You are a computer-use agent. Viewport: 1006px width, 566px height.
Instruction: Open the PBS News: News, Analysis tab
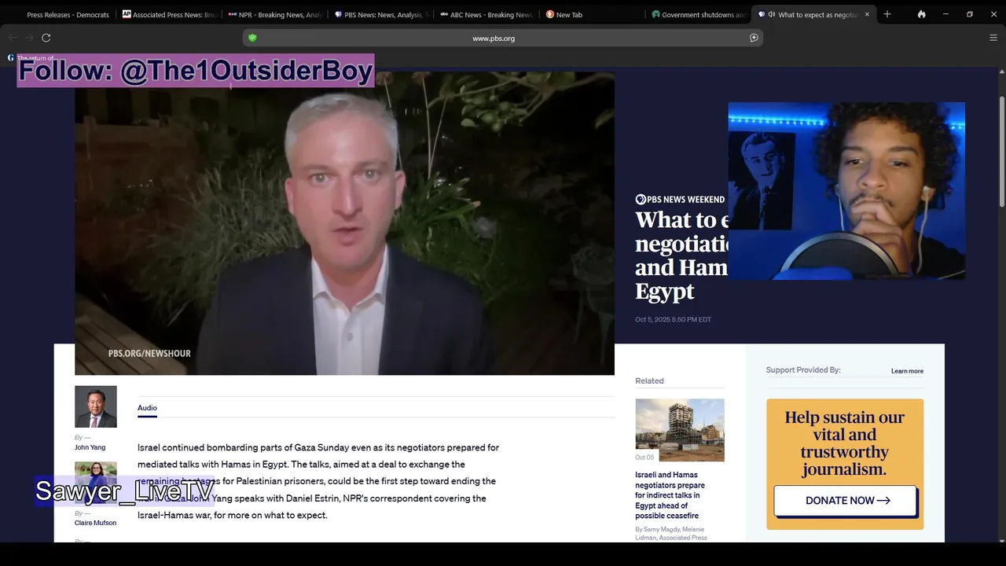(x=381, y=14)
